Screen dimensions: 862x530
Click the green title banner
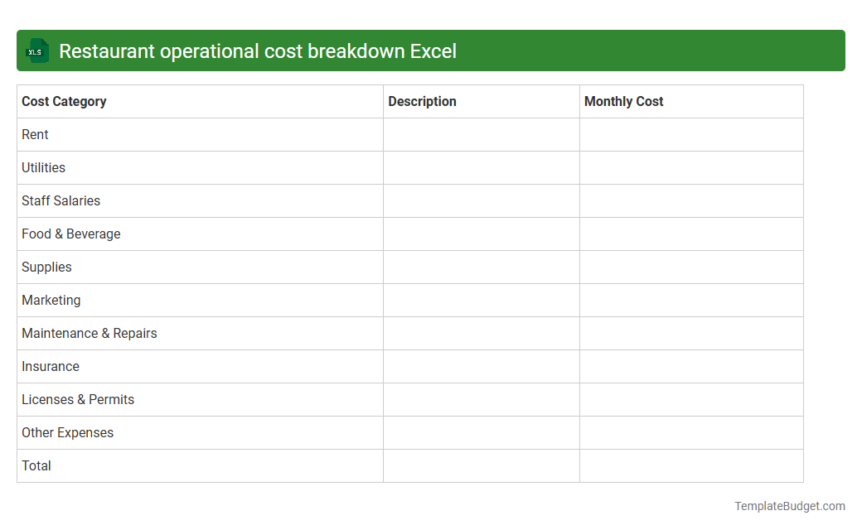point(431,51)
